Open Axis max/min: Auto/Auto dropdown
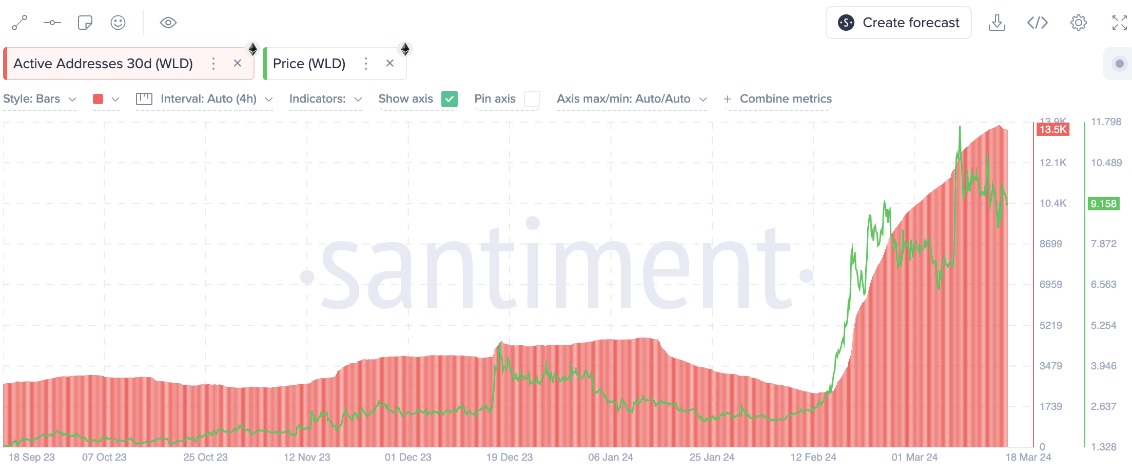The width and height of the screenshot is (1132, 474). (632, 99)
